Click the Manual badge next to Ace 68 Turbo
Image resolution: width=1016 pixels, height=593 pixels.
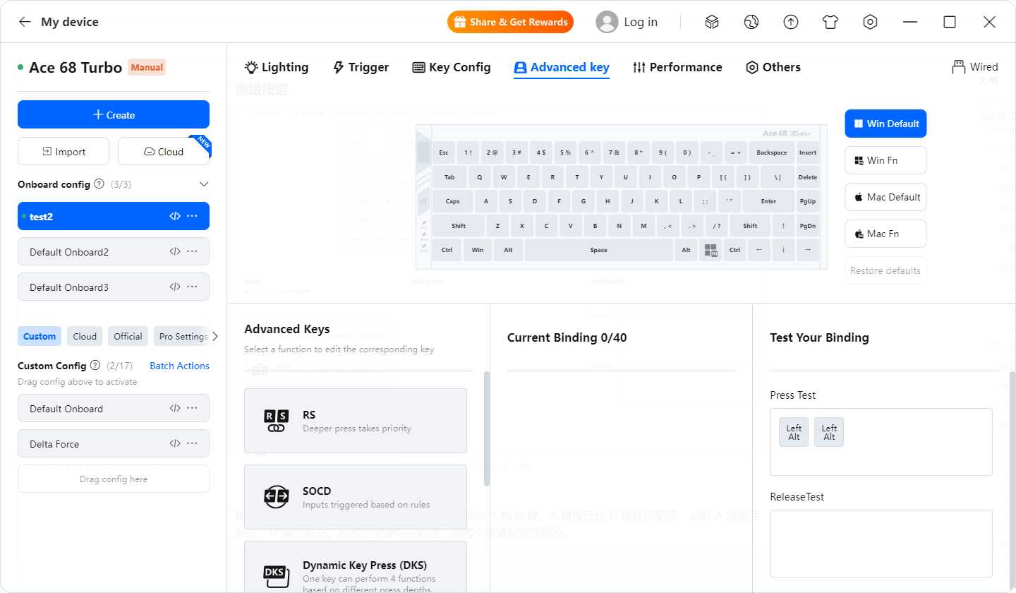[147, 68]
